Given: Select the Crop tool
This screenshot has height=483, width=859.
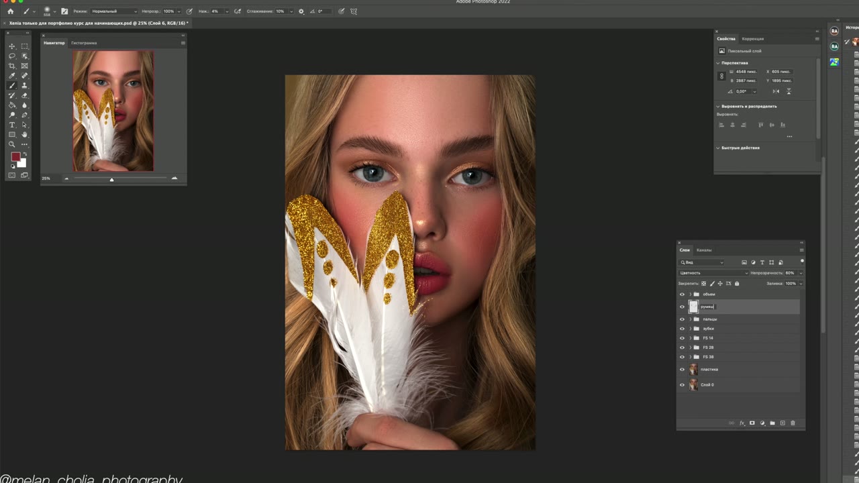Looking at the screenshot, I should point(12,66).
